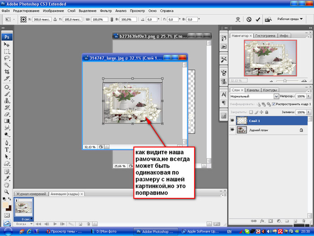Click the X position input field
Screen dimensions: 314x236
tap(42, 19)
